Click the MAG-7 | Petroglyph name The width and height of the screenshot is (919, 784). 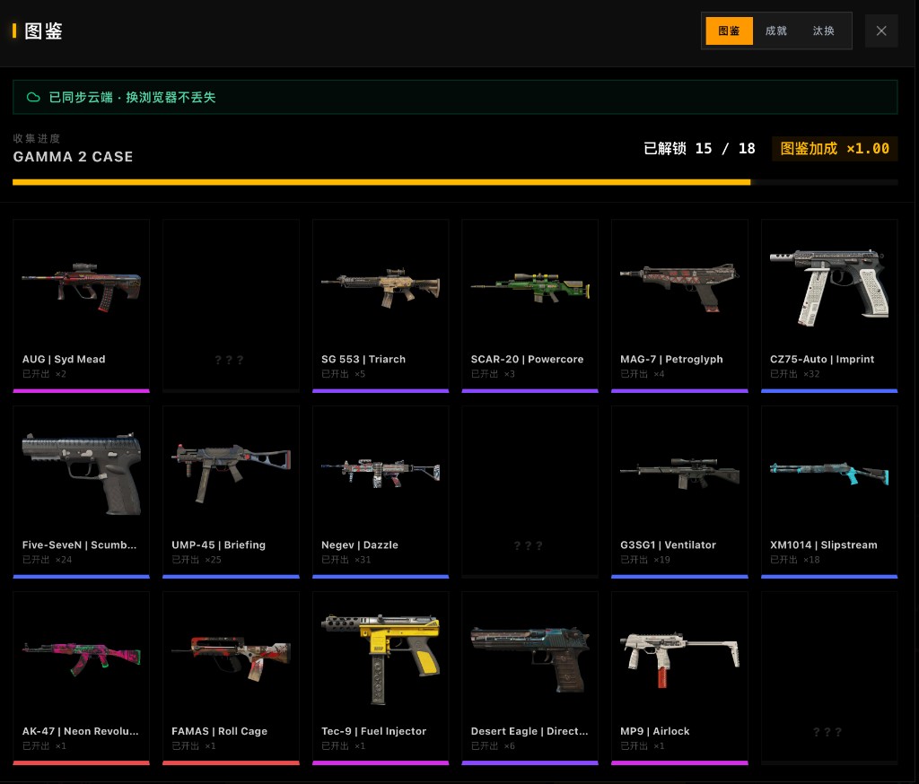(x=671, y=359)
